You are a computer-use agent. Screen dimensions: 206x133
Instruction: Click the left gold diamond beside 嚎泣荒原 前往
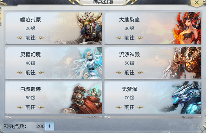click(20, 38)
